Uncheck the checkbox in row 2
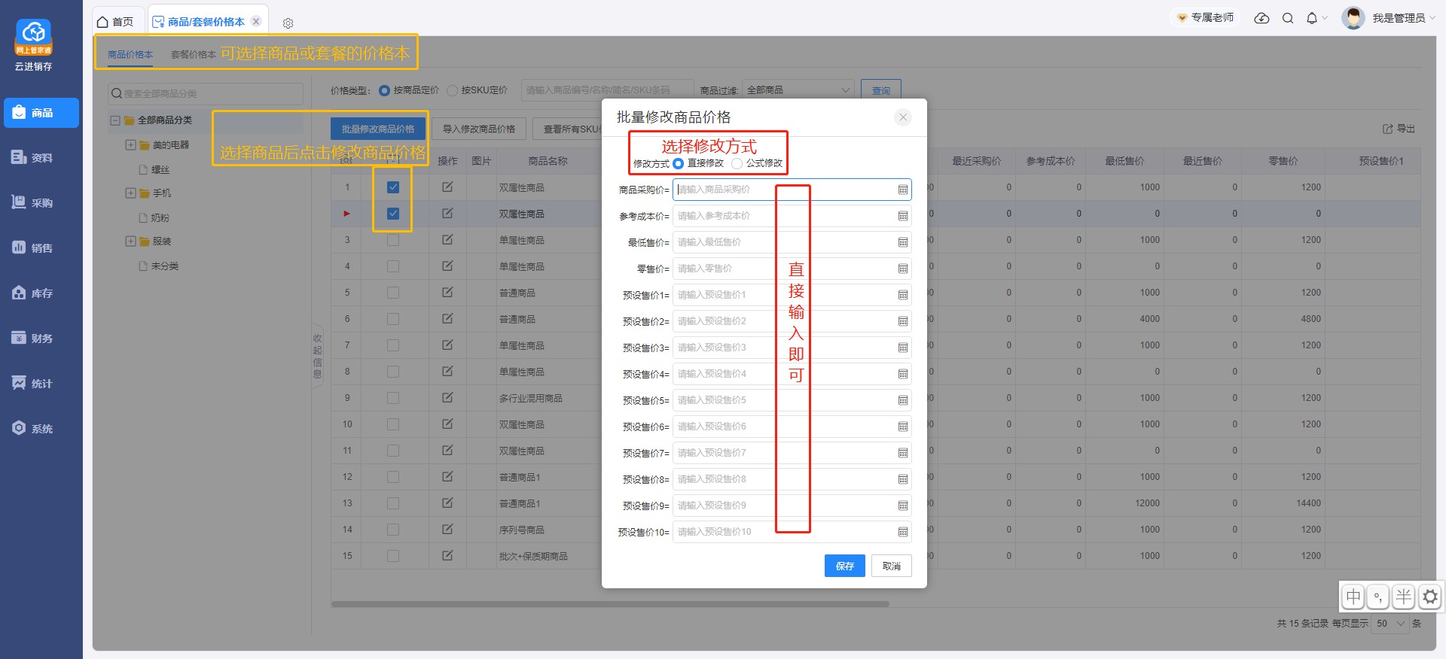This screenshot has height=659, width=1446. [393, 214]
